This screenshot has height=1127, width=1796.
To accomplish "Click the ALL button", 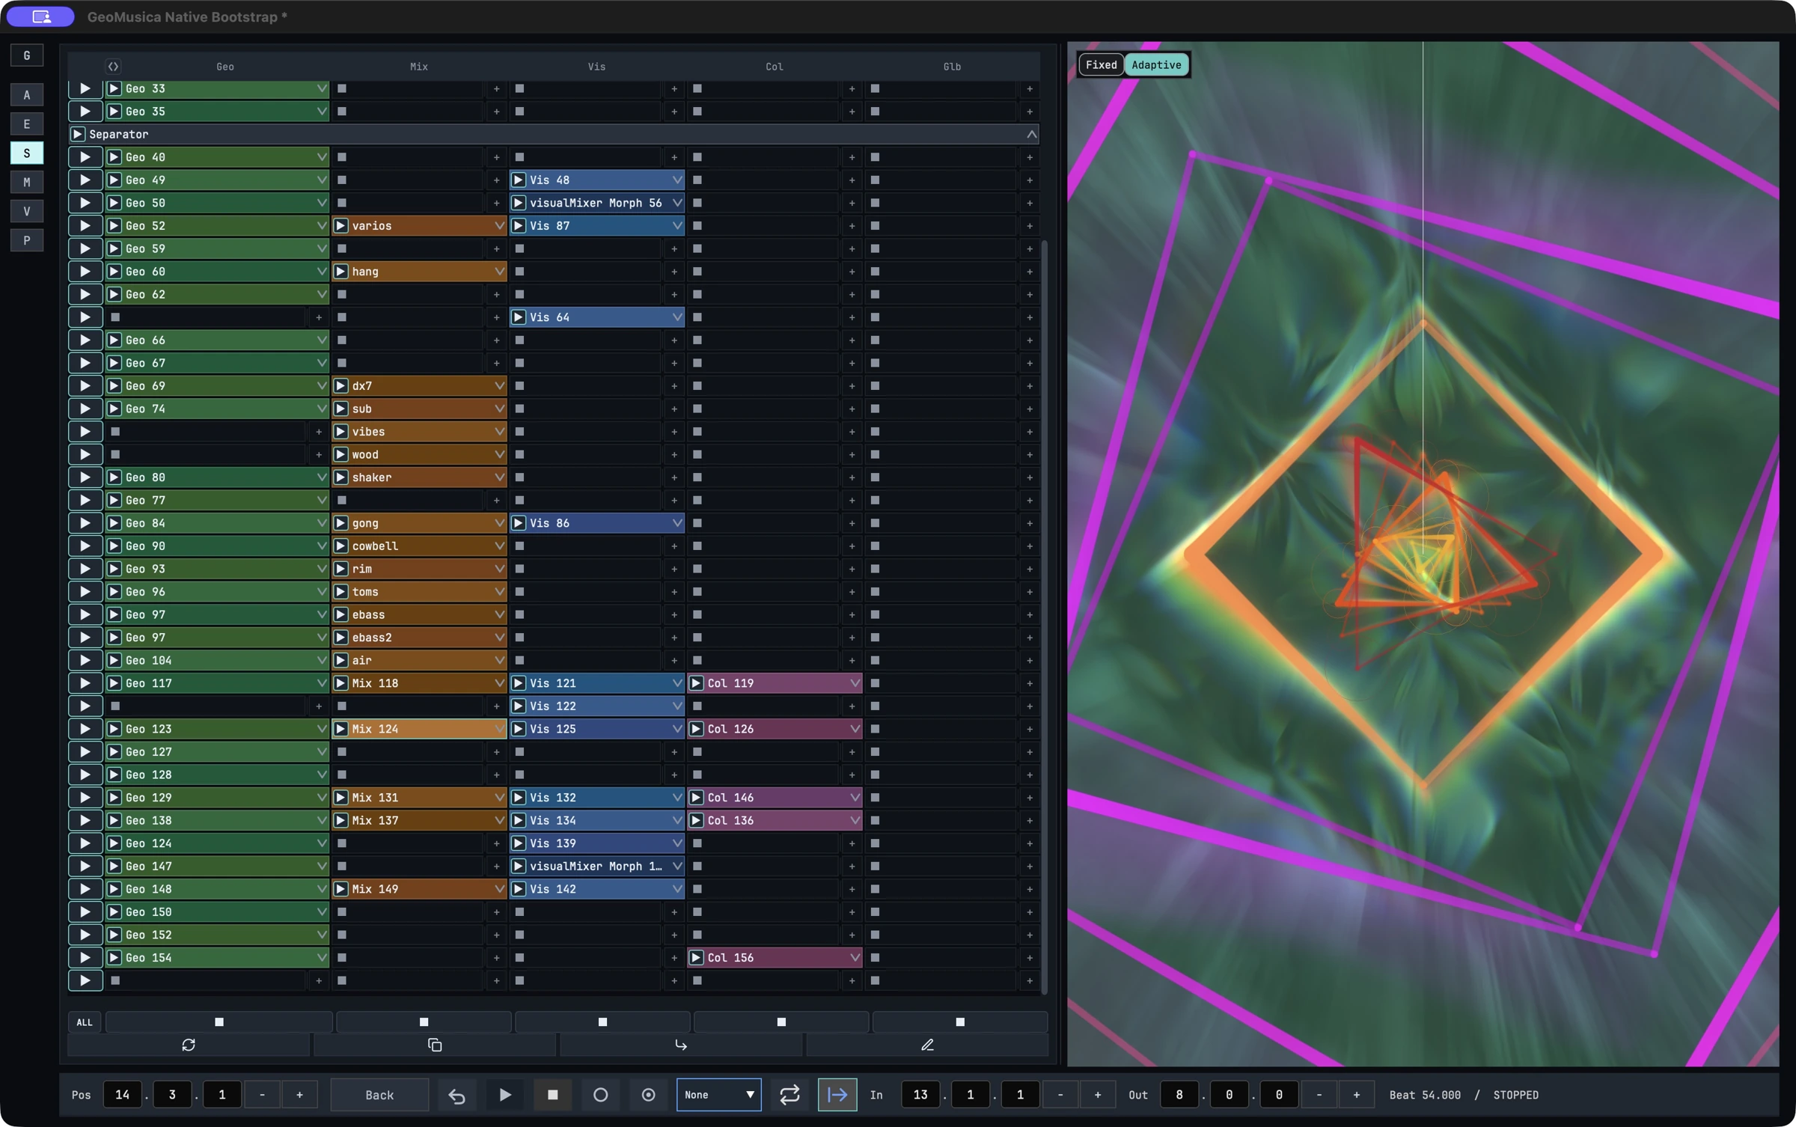I will coord(85,1022).
